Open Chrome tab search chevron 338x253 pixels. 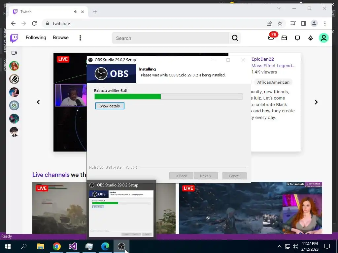click(x=279, y=8)
